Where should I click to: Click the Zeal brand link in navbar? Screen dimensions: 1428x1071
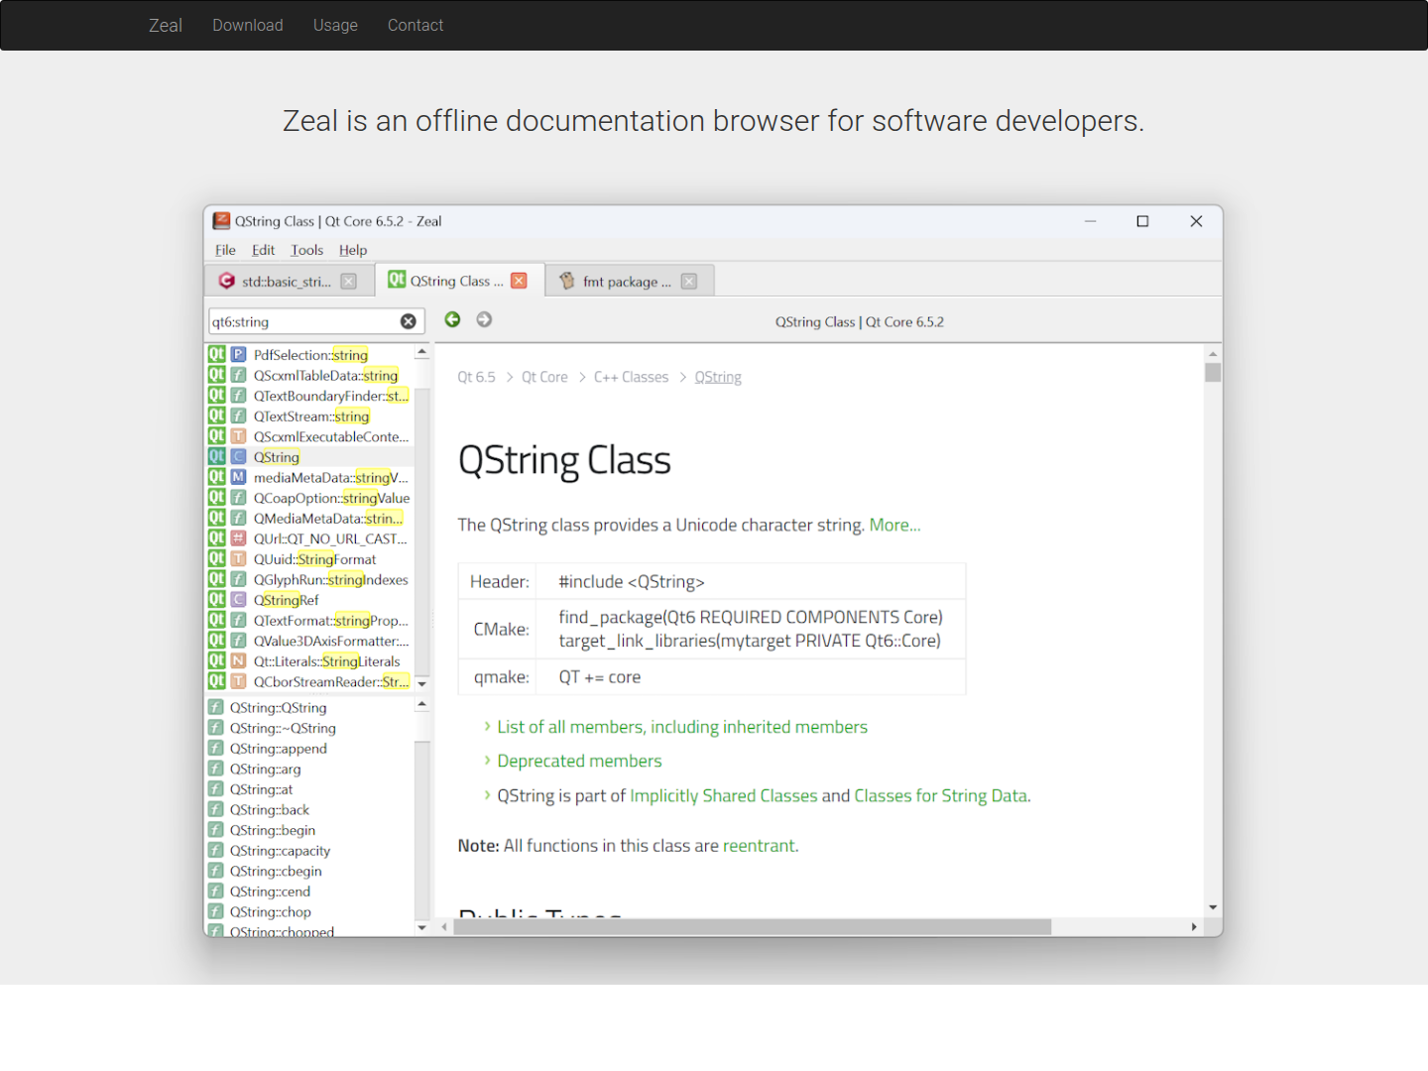166,25
